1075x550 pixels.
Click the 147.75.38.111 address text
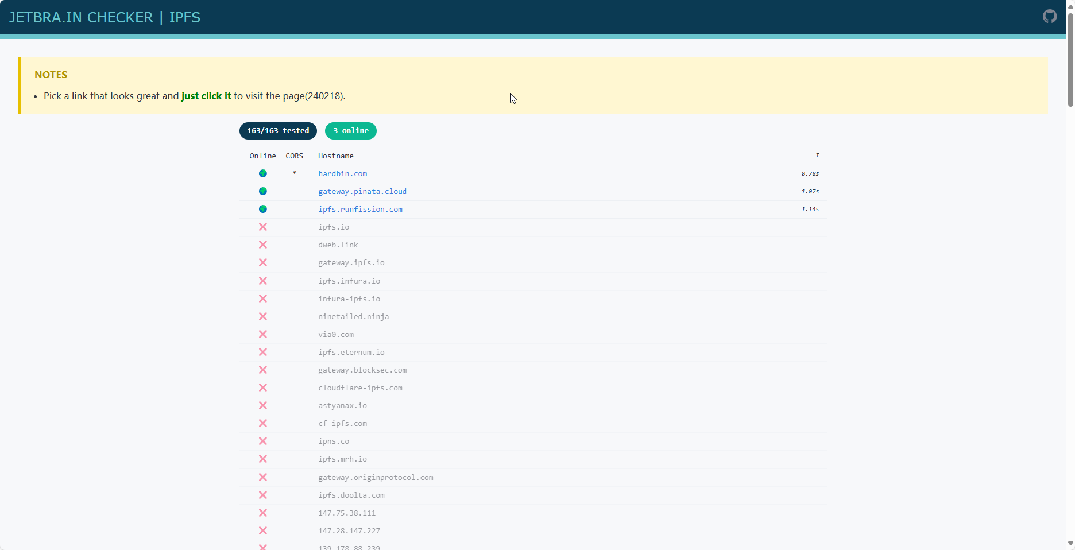click(347, 513)
